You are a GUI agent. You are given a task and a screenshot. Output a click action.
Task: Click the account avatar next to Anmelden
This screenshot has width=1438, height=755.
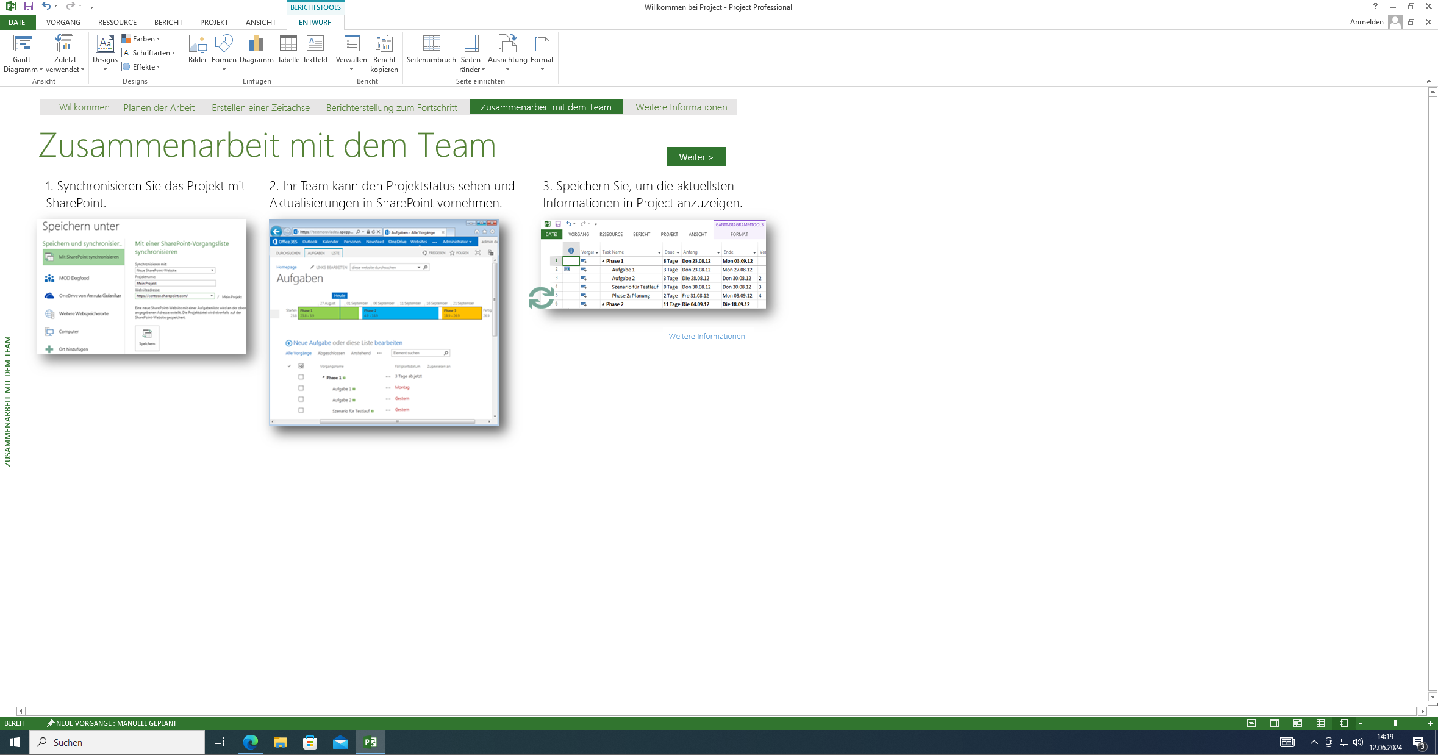point(1395,22)
